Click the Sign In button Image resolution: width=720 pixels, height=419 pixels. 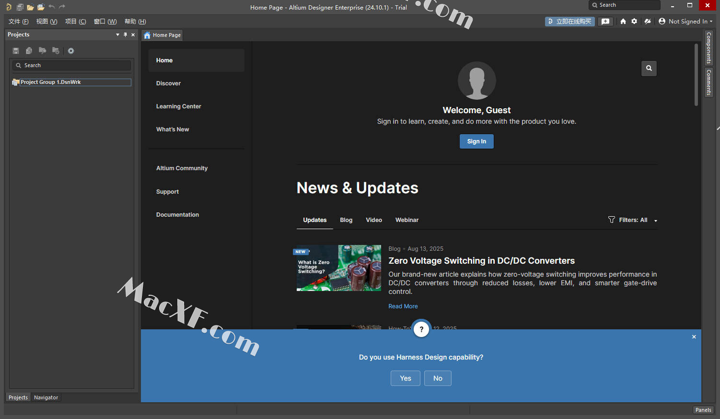tap(476, 141)
